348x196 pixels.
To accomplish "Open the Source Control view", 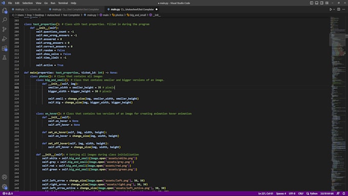I will click(x=5, y=29).
